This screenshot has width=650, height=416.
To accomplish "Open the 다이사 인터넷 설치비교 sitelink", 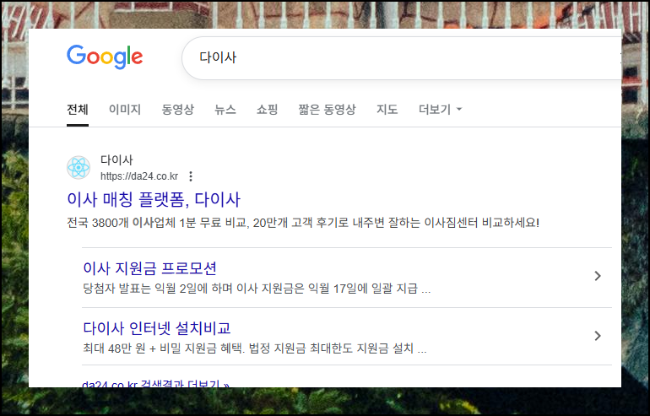I will 157,328.
